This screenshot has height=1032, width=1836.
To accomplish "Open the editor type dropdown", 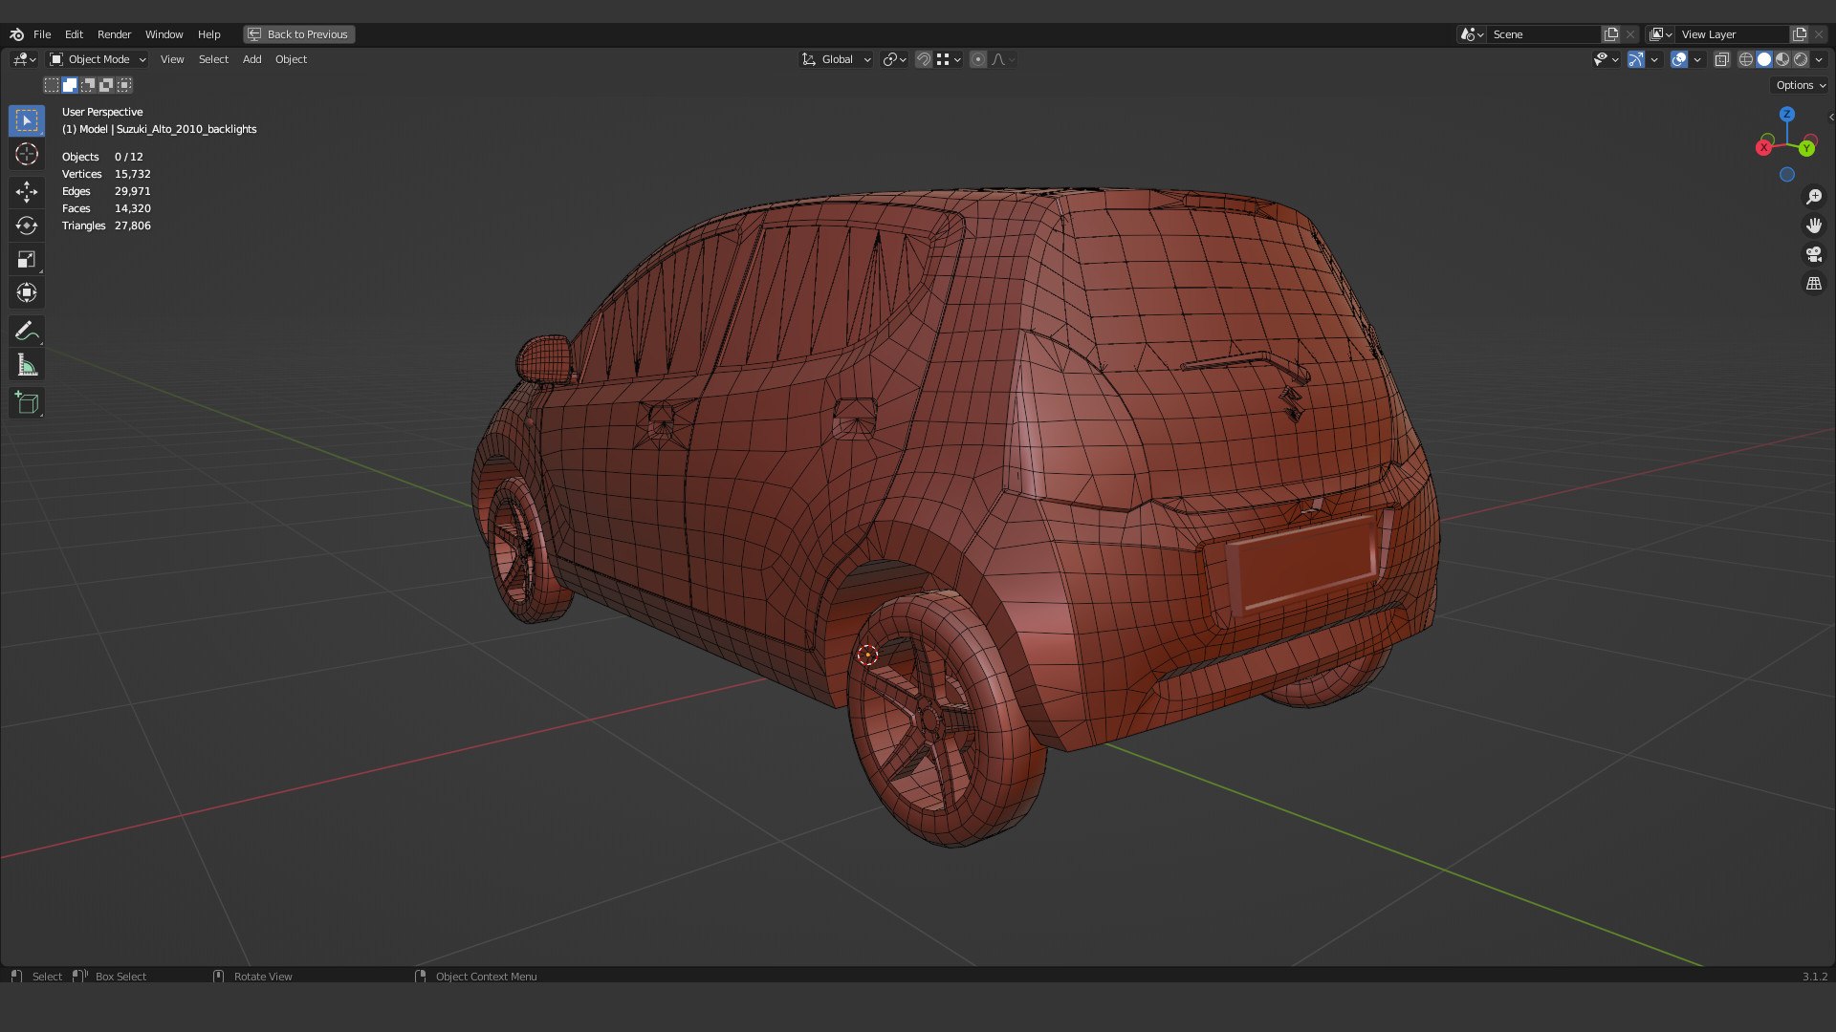I will pos(25,59).
